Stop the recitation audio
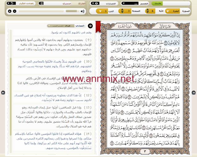Image resolution: width=197 pixels, height=157 pixels. click(x=14, y=11)
